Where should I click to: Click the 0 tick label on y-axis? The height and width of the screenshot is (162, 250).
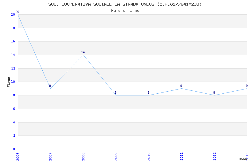14,149
